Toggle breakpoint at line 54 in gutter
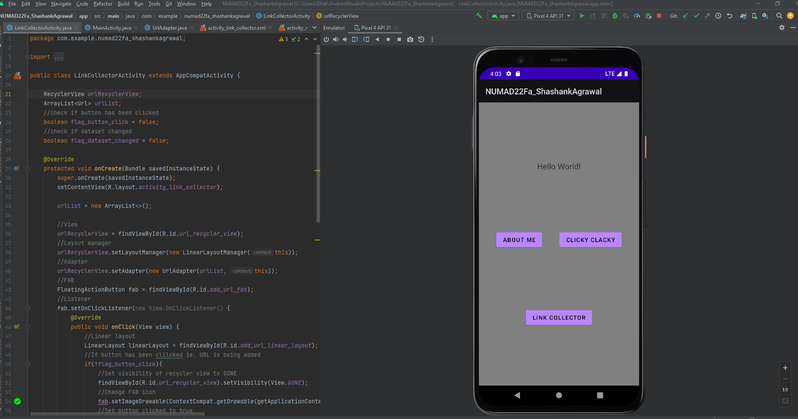 pyautogui.click(x=17, y=401)
